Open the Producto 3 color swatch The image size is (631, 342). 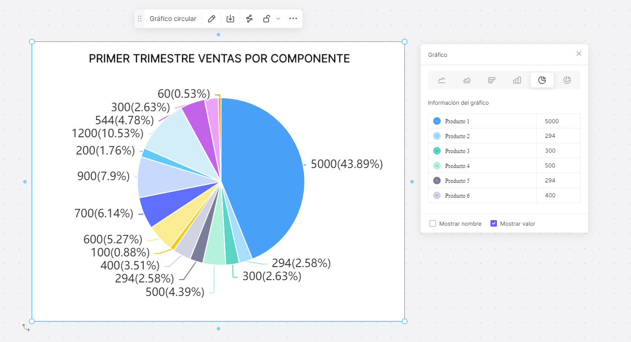437,151
